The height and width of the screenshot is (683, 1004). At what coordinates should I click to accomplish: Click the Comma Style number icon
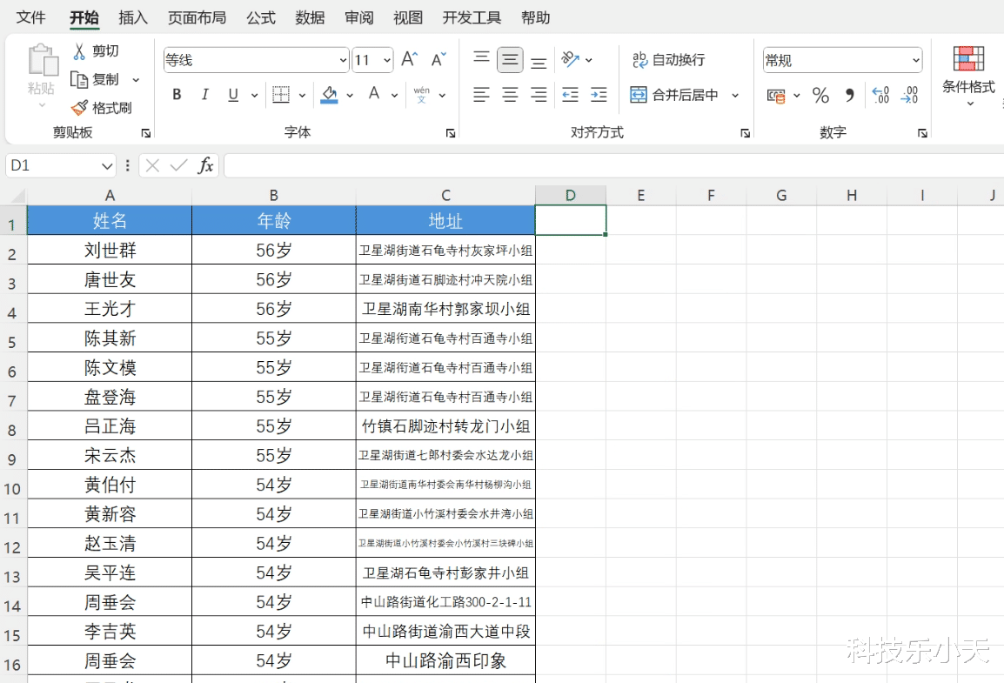pyautogui.click(x=850, y=96)
